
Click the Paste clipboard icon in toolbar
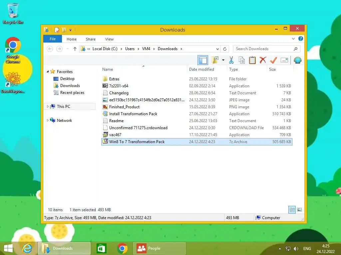tap(252, 60)
